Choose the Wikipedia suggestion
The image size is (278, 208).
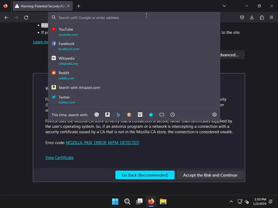coord(134,61)
